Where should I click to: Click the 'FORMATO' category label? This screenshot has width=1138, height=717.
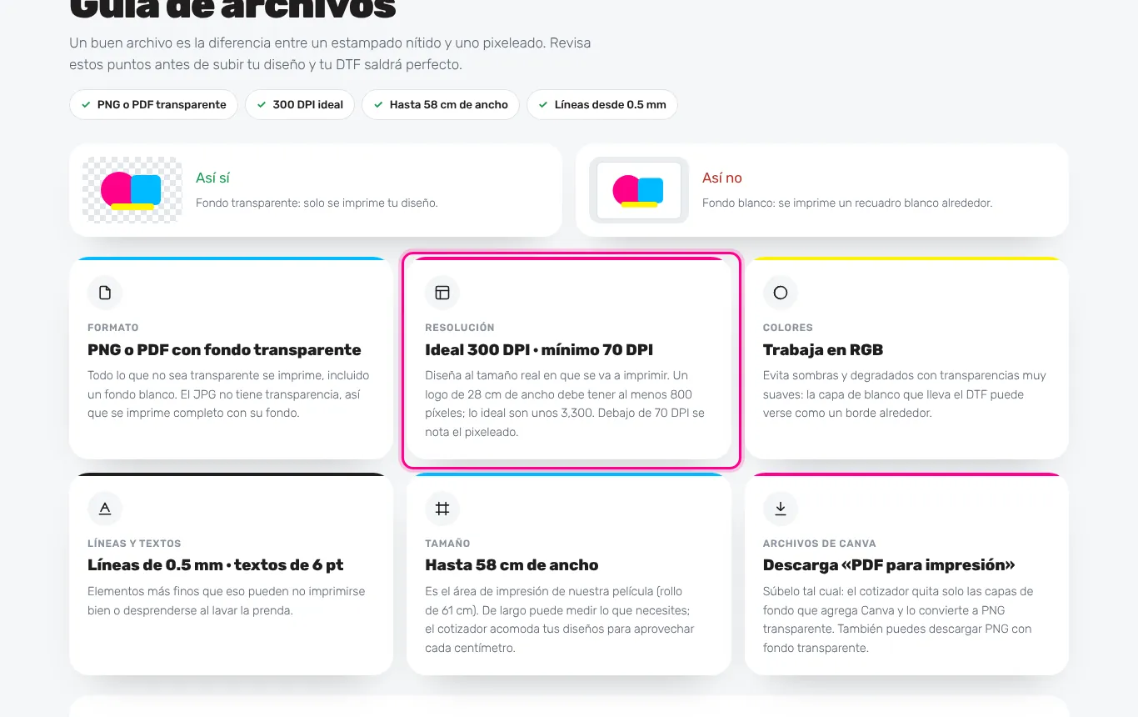[113, 328]
